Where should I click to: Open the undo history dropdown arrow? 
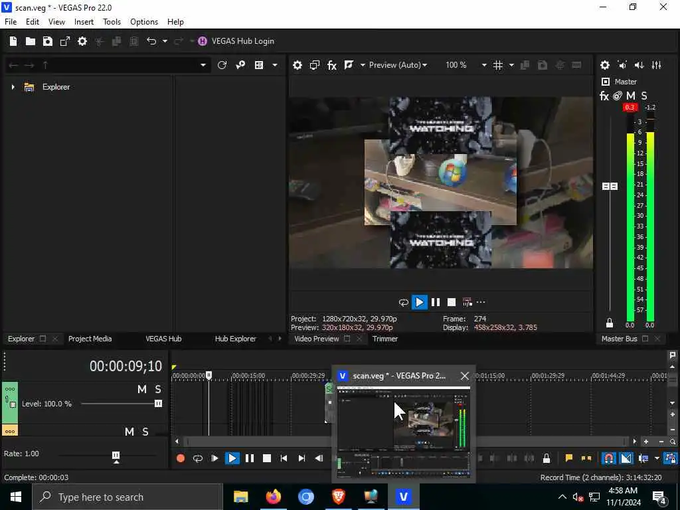(165, 41)
